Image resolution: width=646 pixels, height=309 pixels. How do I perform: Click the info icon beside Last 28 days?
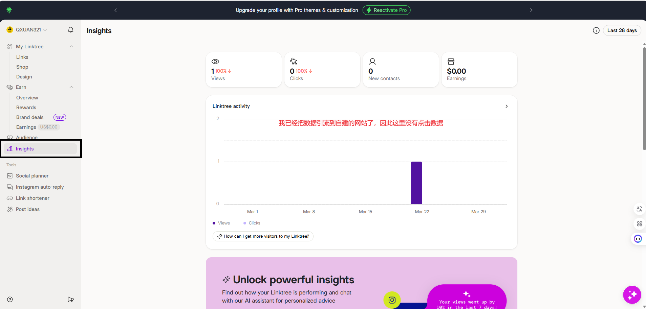596,30
